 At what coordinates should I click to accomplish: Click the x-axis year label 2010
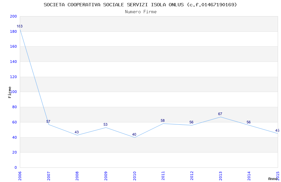pyautogui.click(x=135, y=176)
